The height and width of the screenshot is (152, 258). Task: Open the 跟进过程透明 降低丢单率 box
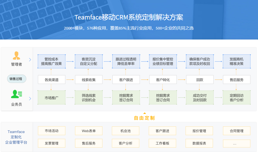126,61
